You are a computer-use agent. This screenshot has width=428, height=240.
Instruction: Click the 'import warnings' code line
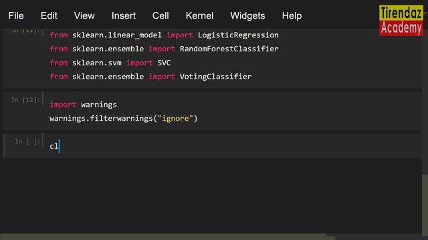pyautogui.click(x=83, y=105)
